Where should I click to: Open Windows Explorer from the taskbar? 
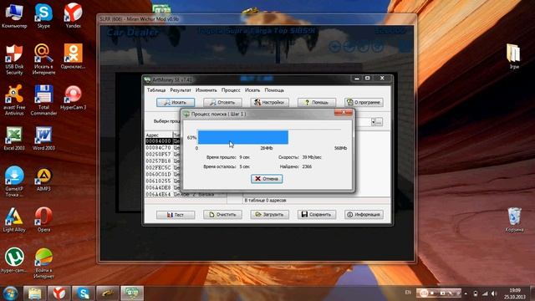[x=34, y=293]
